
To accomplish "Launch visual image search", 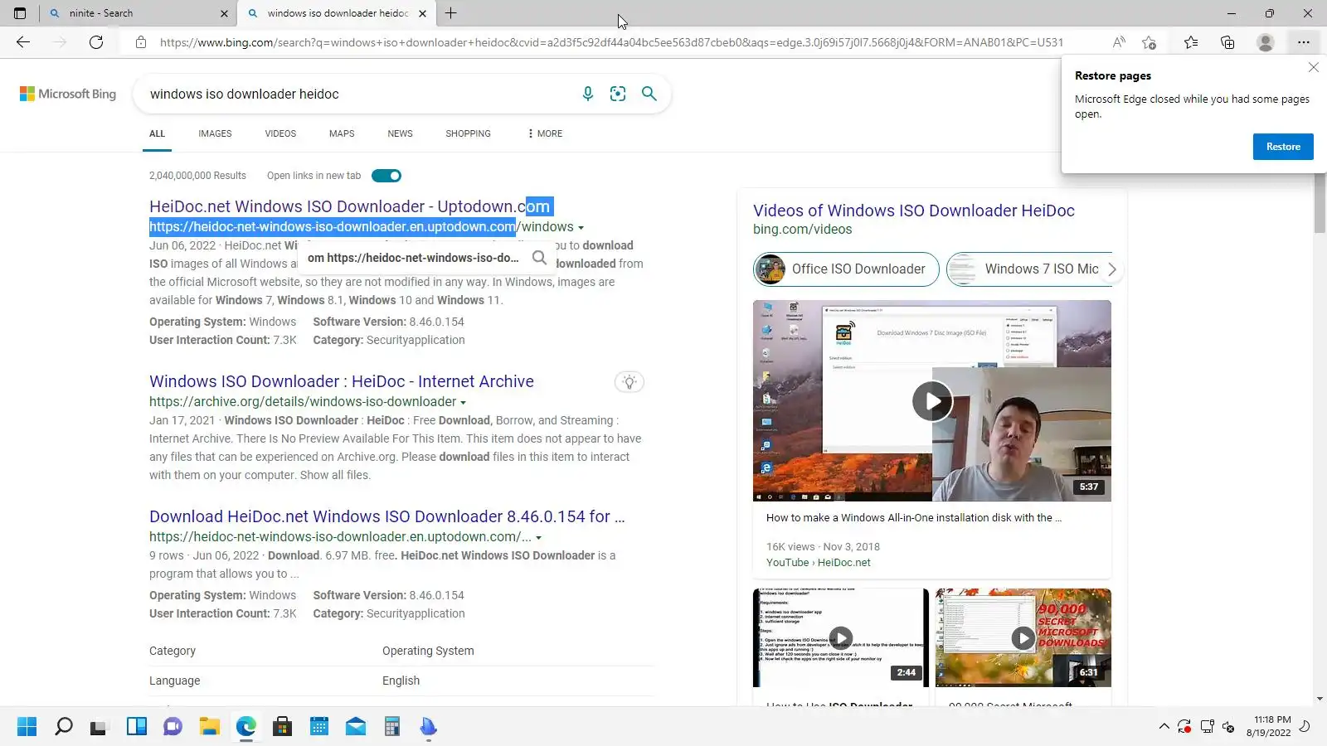I will 618,94.
